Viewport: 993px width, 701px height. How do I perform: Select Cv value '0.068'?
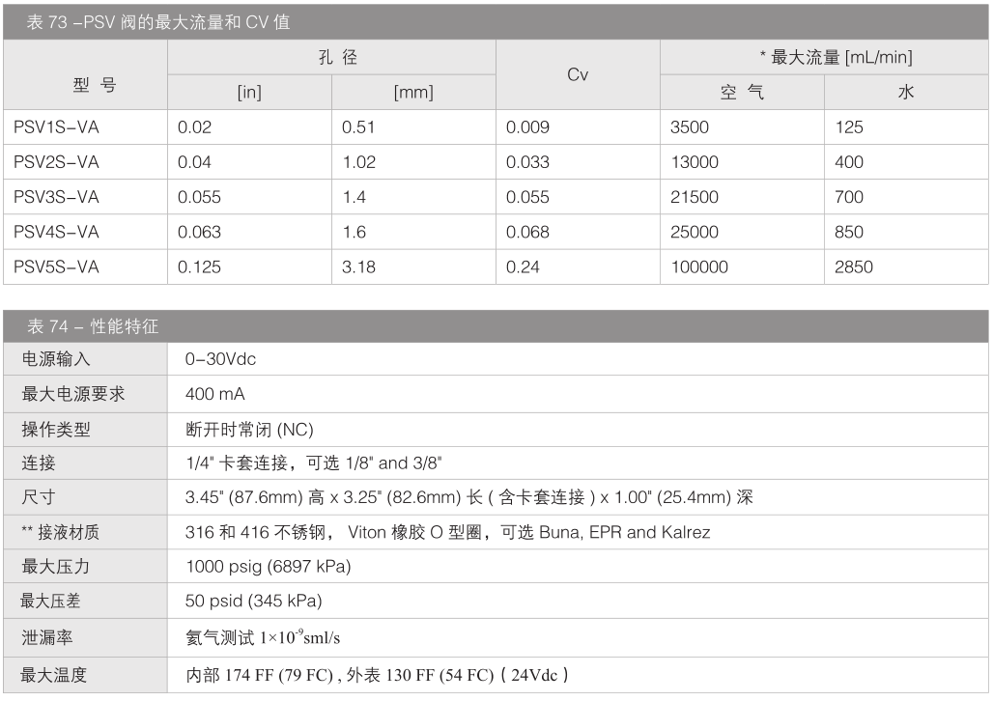click(x=527, y=232)
